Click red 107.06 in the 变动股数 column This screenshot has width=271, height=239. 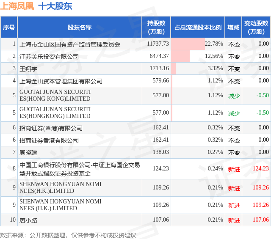click(x=261, y=220)
